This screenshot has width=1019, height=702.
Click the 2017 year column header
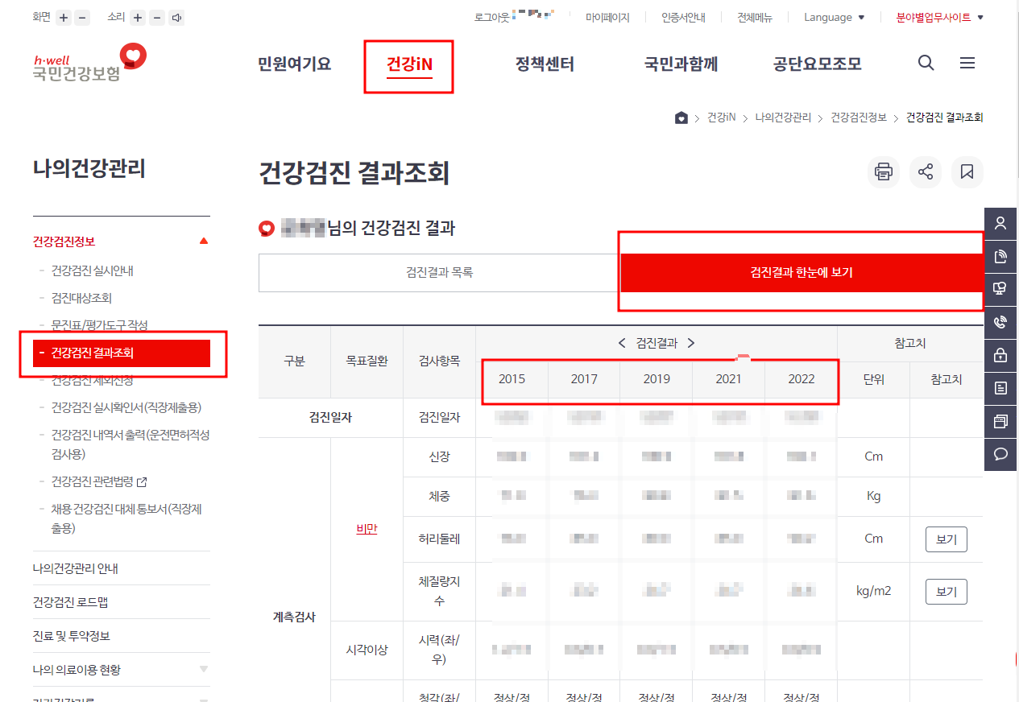coord(584,378)
